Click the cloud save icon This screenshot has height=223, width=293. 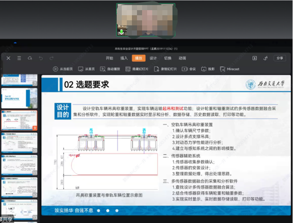(x=30, y=58)
